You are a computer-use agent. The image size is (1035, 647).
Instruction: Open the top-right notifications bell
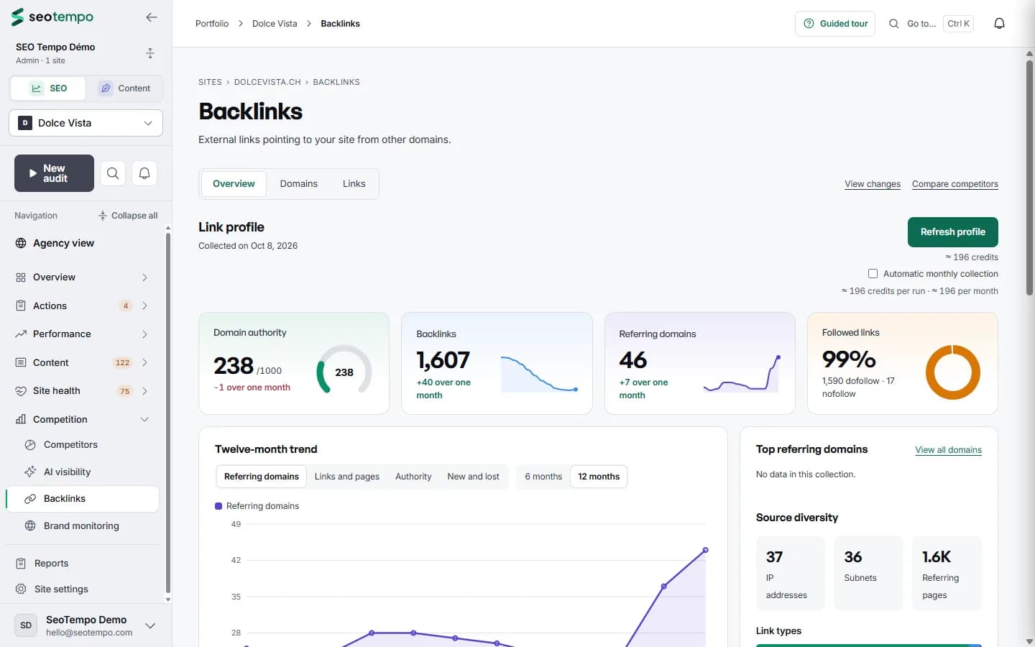tap(999, 24)
